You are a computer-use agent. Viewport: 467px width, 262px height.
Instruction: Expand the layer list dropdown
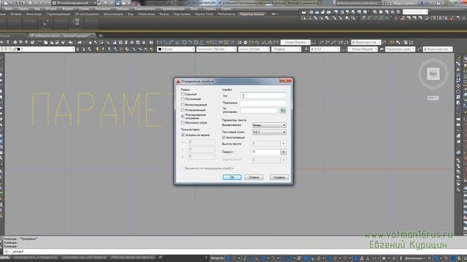click(x=73, y=49)
